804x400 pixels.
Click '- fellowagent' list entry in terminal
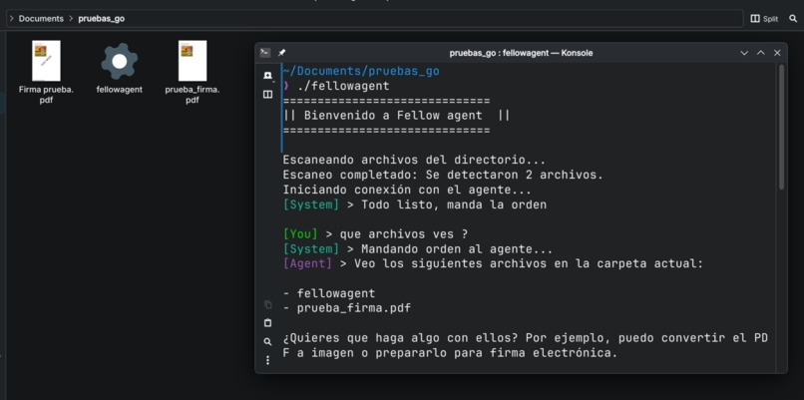coord(329,294)
